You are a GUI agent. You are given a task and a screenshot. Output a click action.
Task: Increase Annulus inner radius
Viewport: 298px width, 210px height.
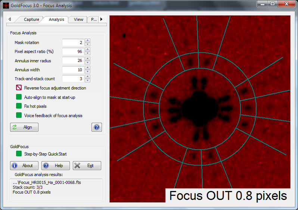click(x=88, y=58)
